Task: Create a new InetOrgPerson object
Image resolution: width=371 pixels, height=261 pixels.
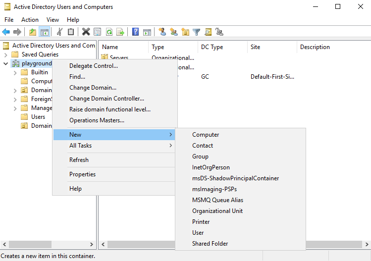Action: click(241, 167)
